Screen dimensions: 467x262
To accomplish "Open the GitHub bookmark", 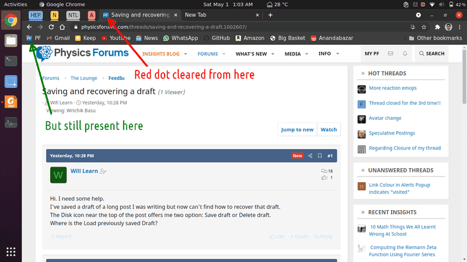I will pyautogui.click(x=217, y=38).
